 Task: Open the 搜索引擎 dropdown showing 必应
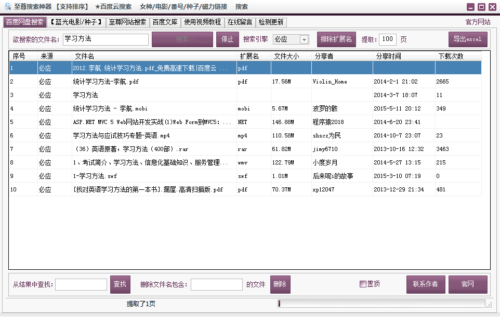[291, 39]
